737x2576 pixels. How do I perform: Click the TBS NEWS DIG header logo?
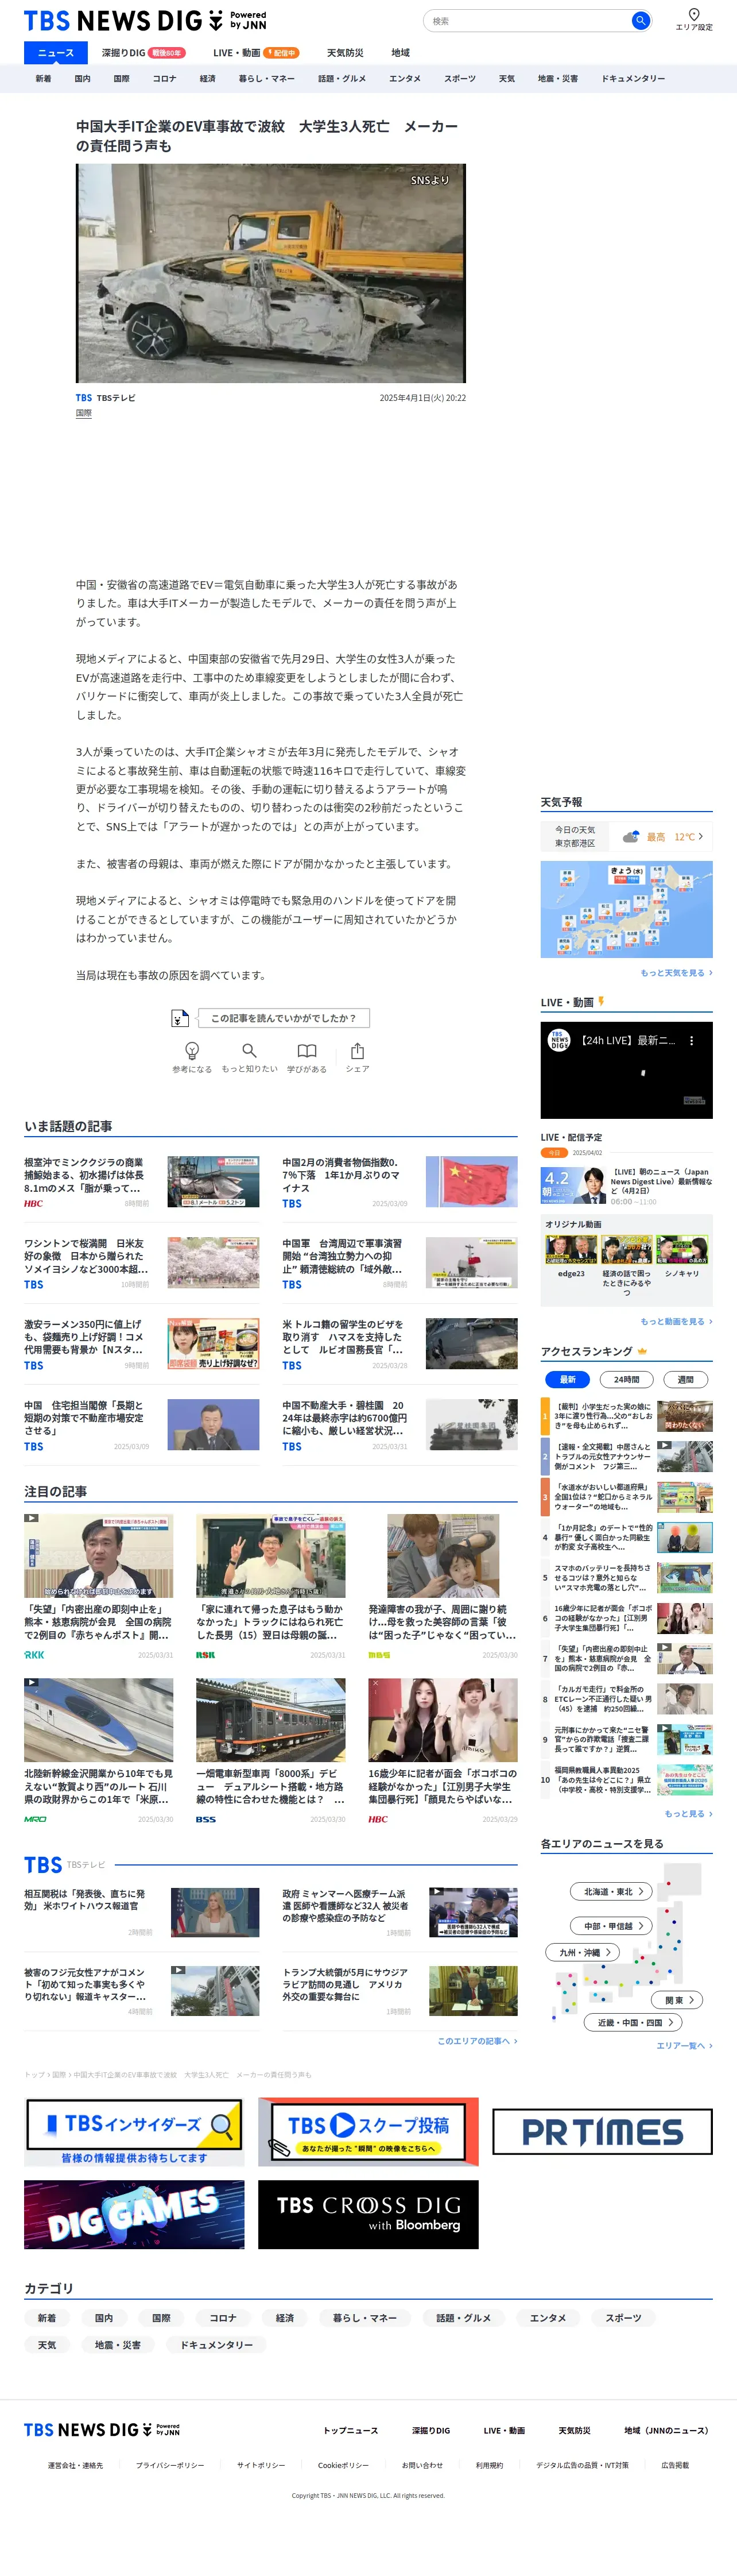[145, 20]
